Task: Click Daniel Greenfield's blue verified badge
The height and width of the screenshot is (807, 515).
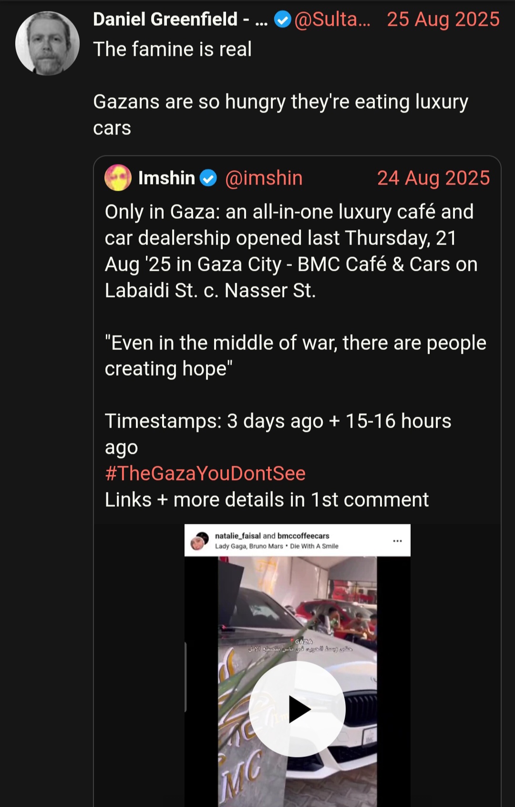Action: pos(283,20)
